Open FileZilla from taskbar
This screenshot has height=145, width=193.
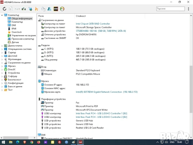click(60, 142)
